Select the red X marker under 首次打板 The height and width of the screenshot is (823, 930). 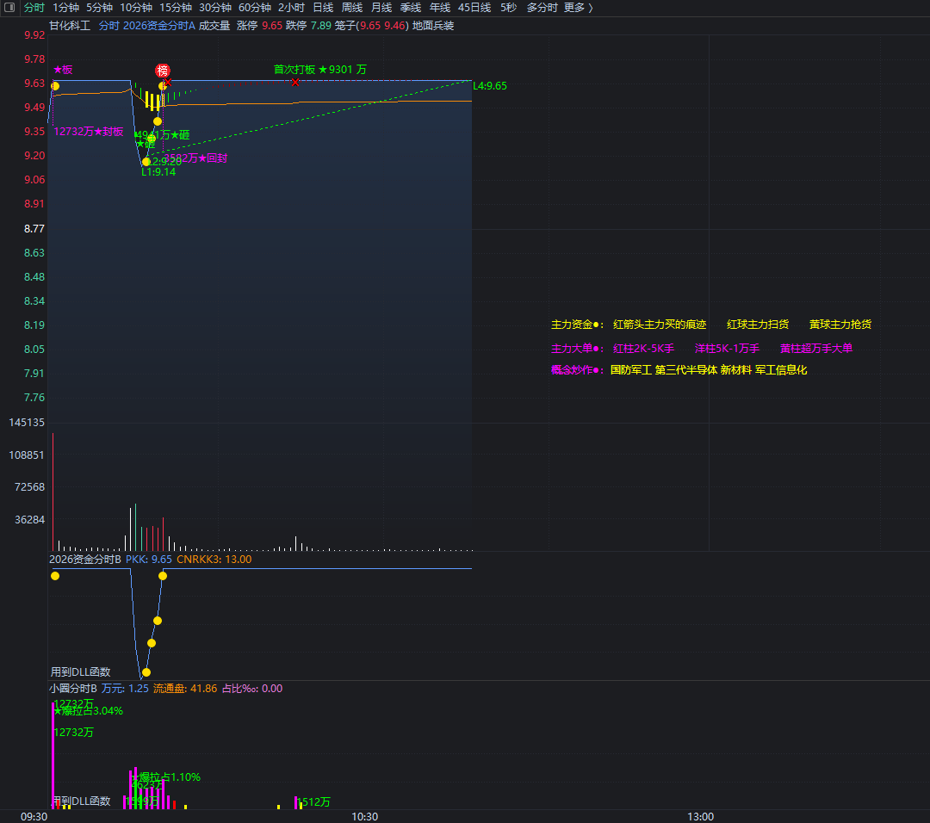click(295, 82)
